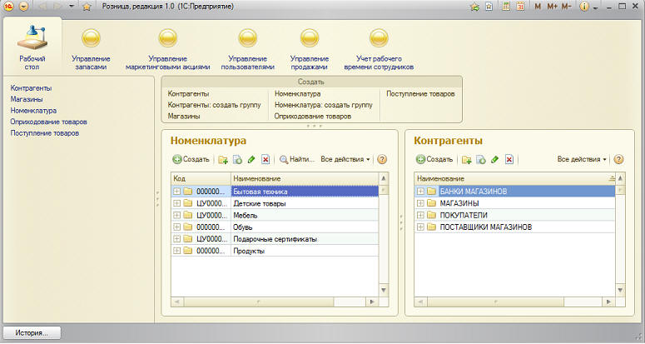The image size is (645, 344).
Task: Open Все действия dropdown in Номенклатура
Action: 345,159
